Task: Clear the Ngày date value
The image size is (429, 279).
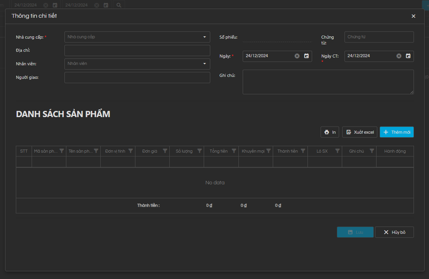Action: point(297,56)
